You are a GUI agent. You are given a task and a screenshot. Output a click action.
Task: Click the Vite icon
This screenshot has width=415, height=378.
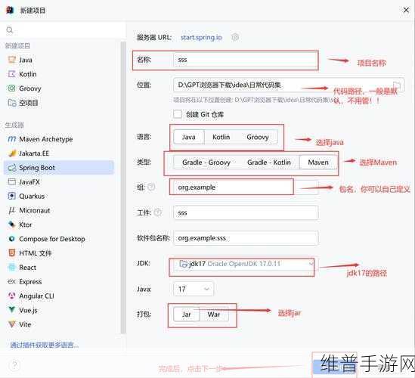[x=11, y=324]
